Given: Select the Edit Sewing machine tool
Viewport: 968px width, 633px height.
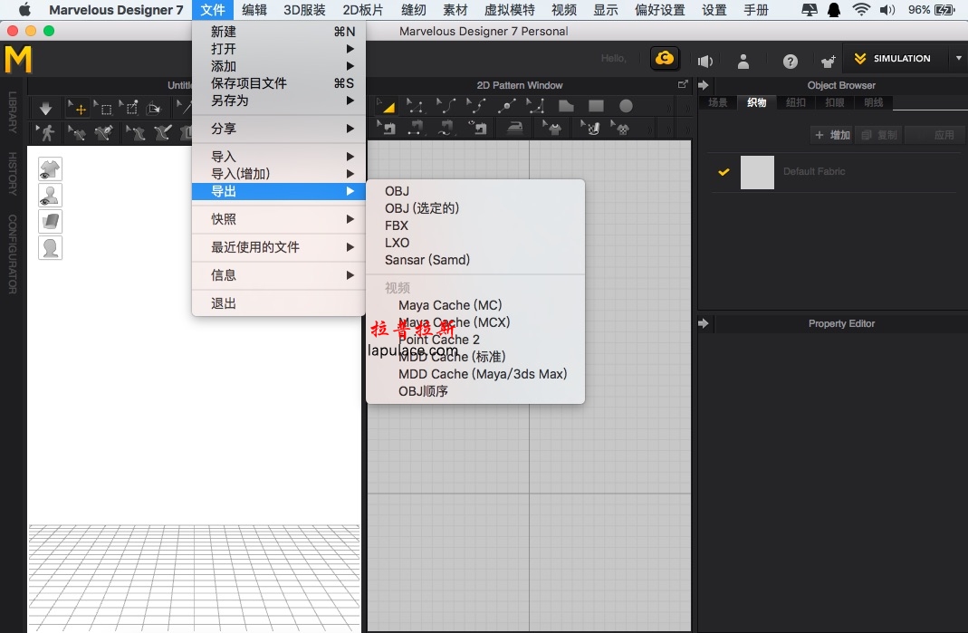Looking at the screenshot, I should pos(388,128).
